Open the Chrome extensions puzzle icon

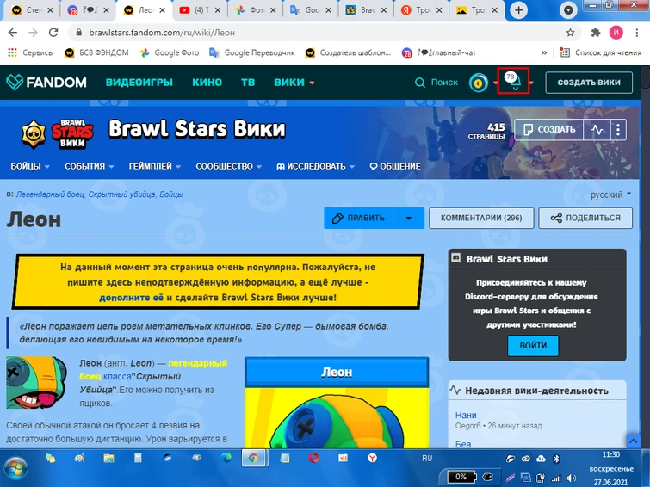pos(596,33)
